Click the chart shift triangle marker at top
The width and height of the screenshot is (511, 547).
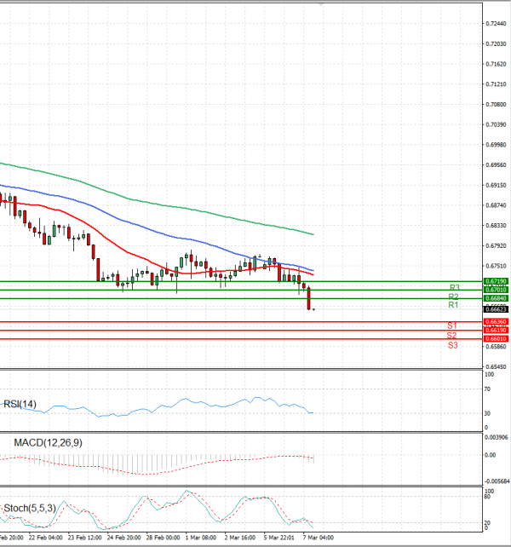[321, 3]
